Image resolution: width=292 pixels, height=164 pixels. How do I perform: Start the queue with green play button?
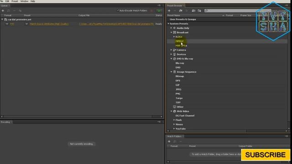tap(159, 10)
